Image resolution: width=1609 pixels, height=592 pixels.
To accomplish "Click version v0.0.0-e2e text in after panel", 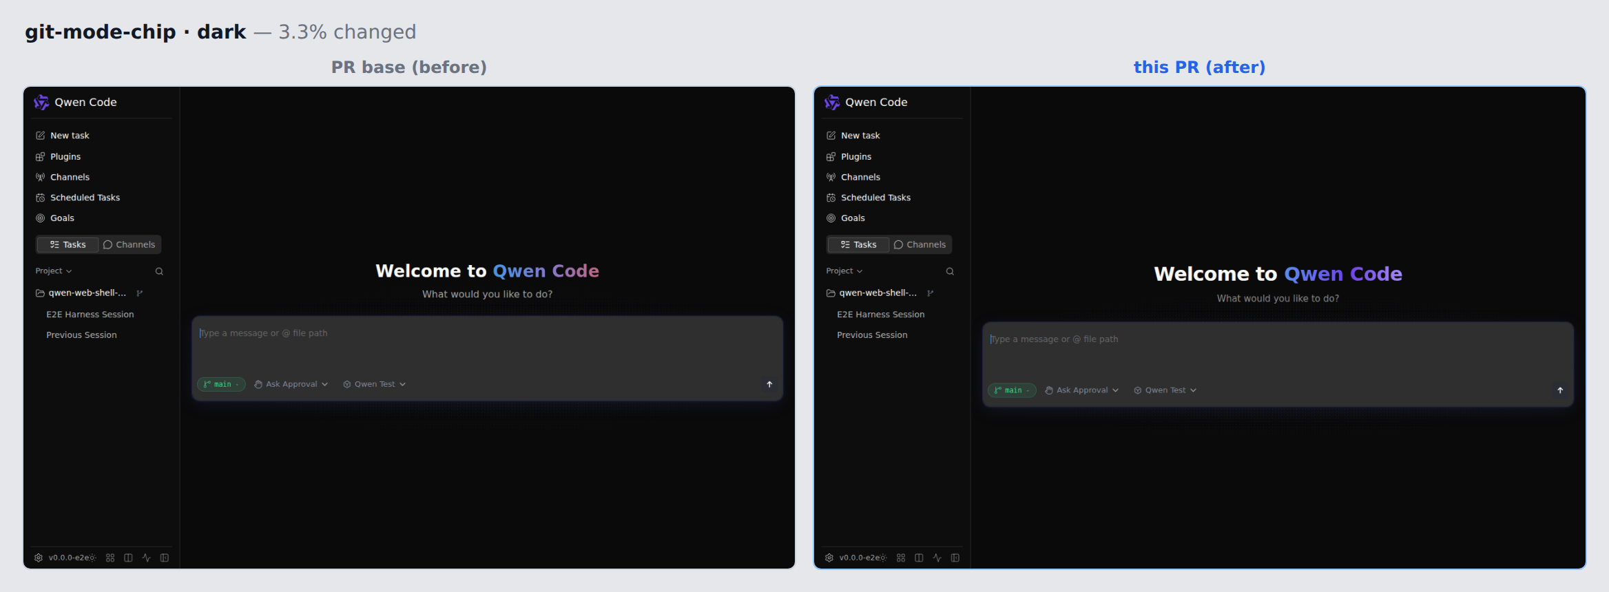I will [859, 558].
